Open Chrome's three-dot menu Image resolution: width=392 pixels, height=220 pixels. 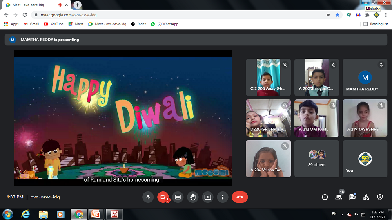385,15
